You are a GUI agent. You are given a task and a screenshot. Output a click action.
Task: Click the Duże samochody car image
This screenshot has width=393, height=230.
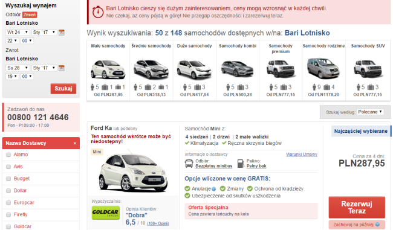[x=194, y=69]
